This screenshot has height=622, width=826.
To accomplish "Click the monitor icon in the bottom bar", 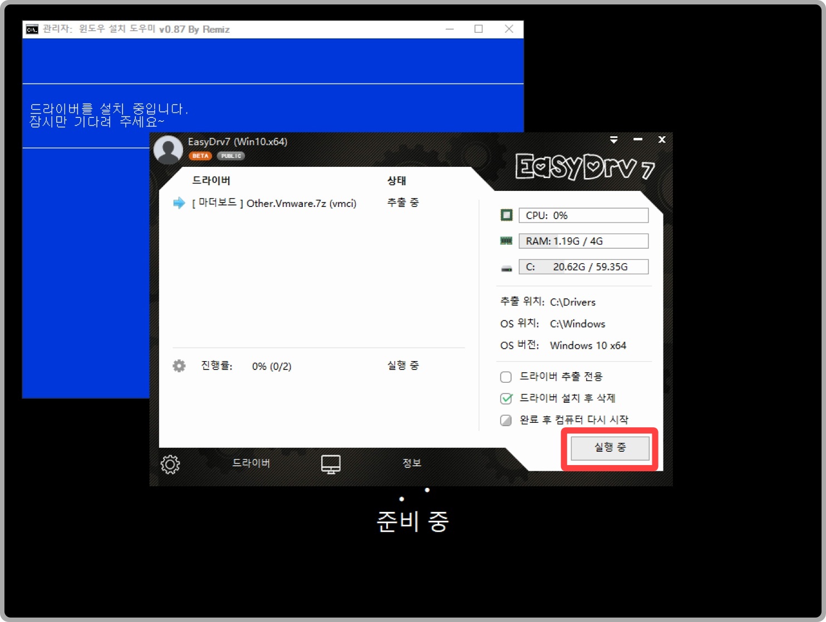I will pyautogui.click(x=331, y=463).
